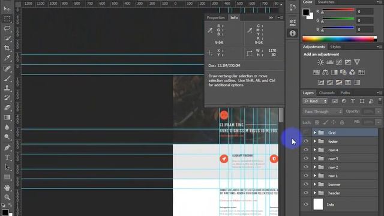384x216 pixels.
Task: Click the red R color slider
Action: tap(338, 10)
